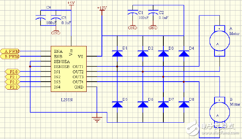Click the A PWM port label
The image size is (242, 139).
tap(10, 51)
